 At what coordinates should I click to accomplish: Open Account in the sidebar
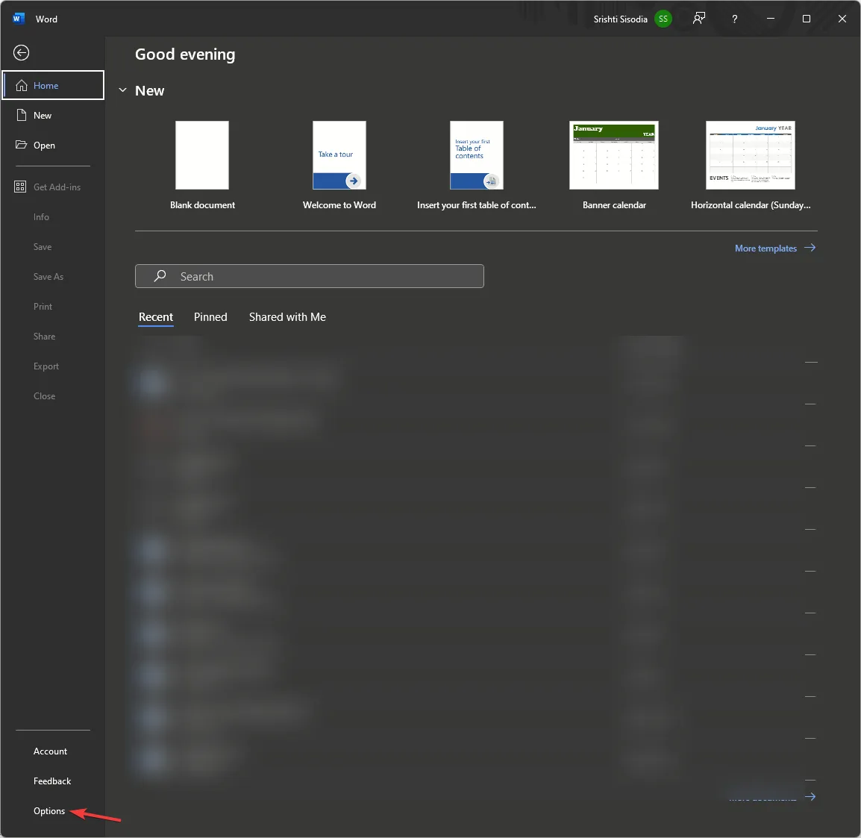(x=50, y=751)
